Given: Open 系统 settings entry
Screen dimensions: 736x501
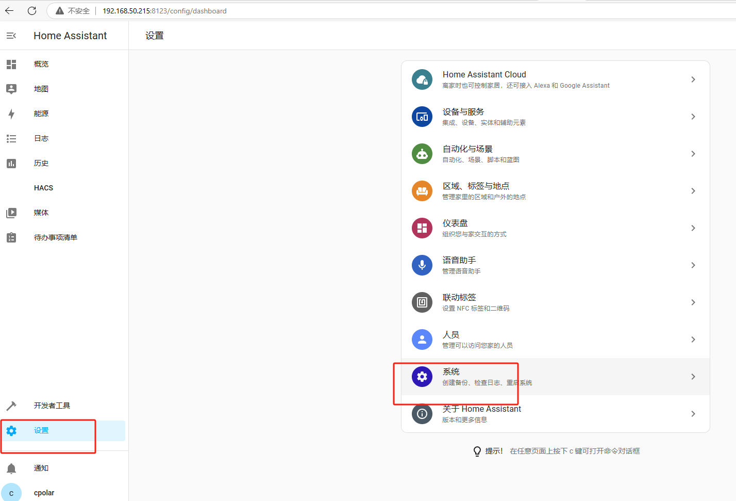Looking at the screenshot, I should pyautogui.click(x=556, y=377).
